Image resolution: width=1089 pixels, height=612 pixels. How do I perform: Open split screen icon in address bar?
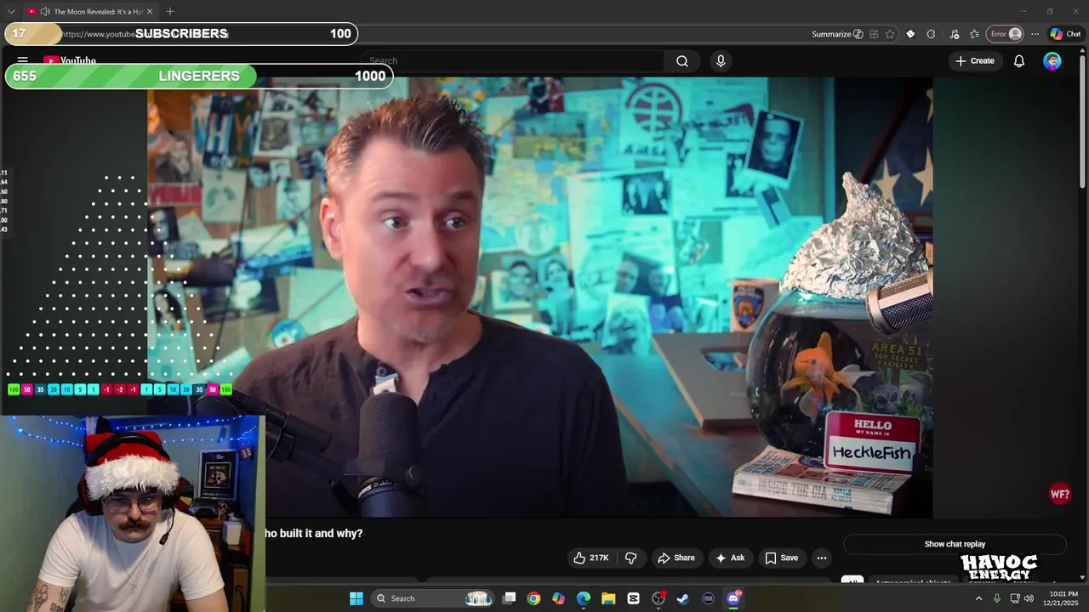click(x=874, y=34)
